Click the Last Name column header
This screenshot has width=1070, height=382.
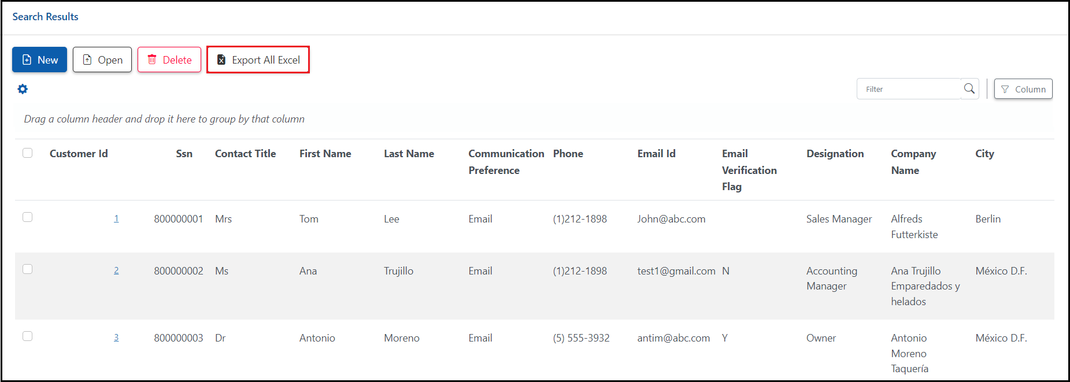[409, 154]
